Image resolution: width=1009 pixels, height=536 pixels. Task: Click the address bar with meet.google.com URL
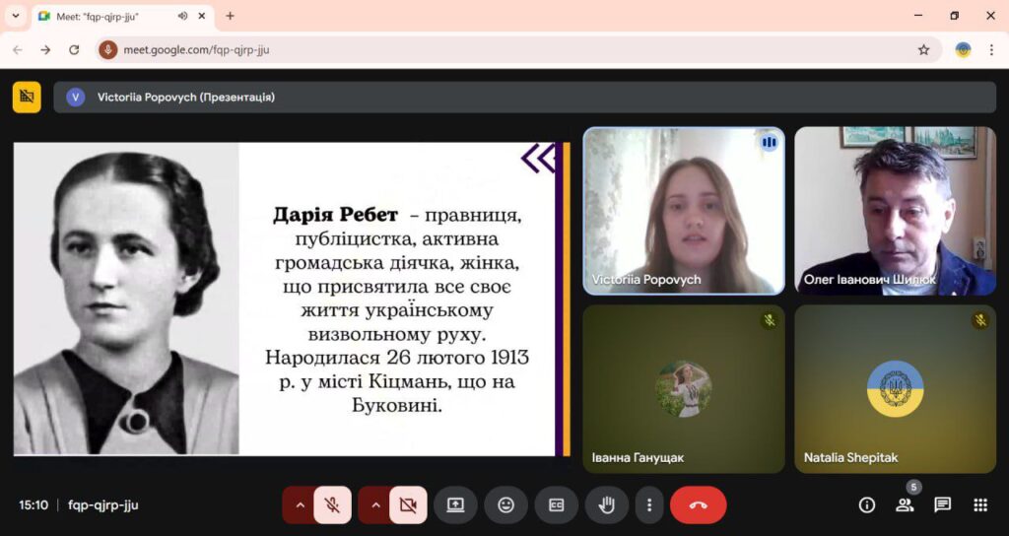pyautogui.click(x=493, y=50)
